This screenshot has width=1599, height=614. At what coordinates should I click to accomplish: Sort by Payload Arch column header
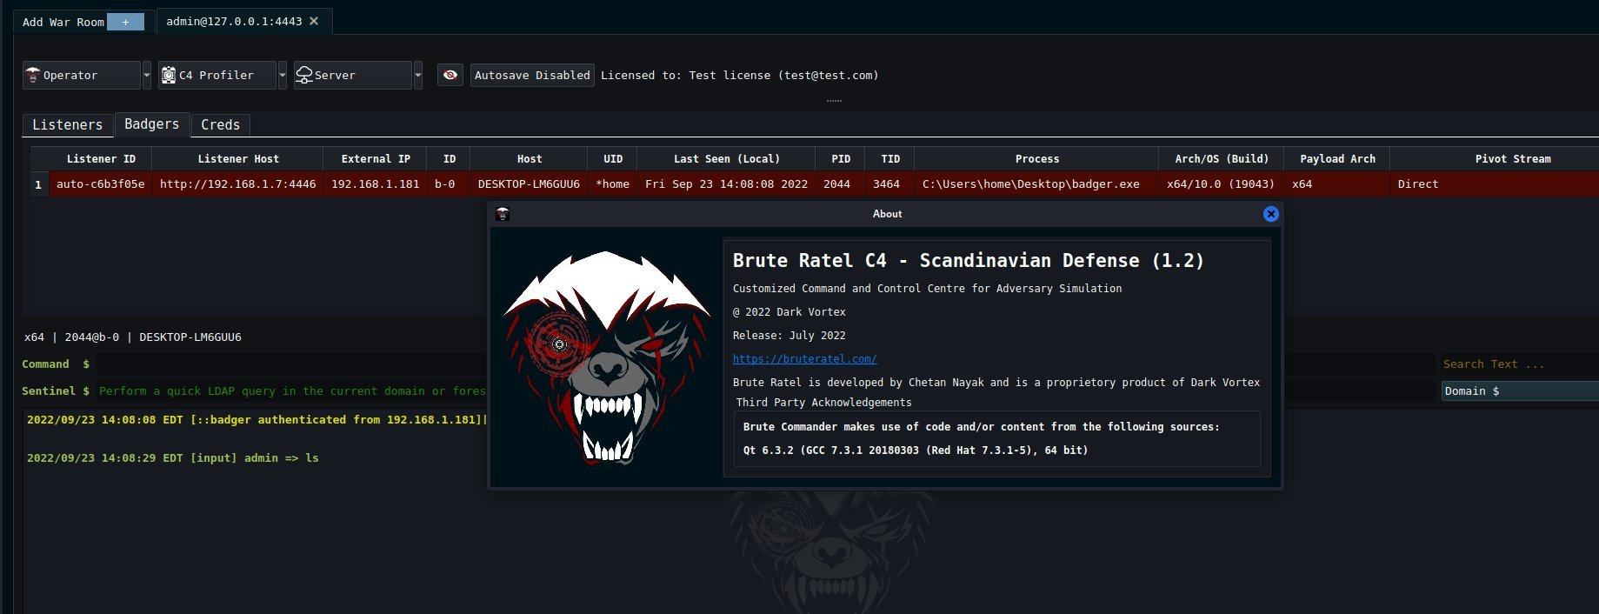click(1337, 158)
